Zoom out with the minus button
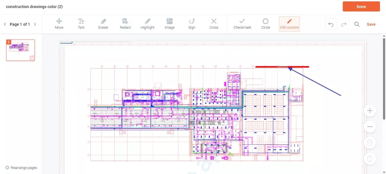The height and width of the screenshot is (174, 386). click(370, 127)
